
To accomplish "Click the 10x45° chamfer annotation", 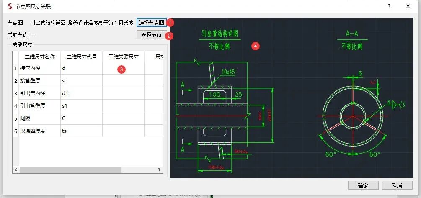I will coord(229,72).
